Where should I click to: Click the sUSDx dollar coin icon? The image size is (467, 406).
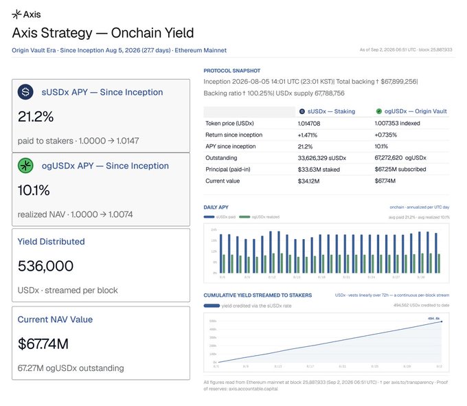[25, 92]
